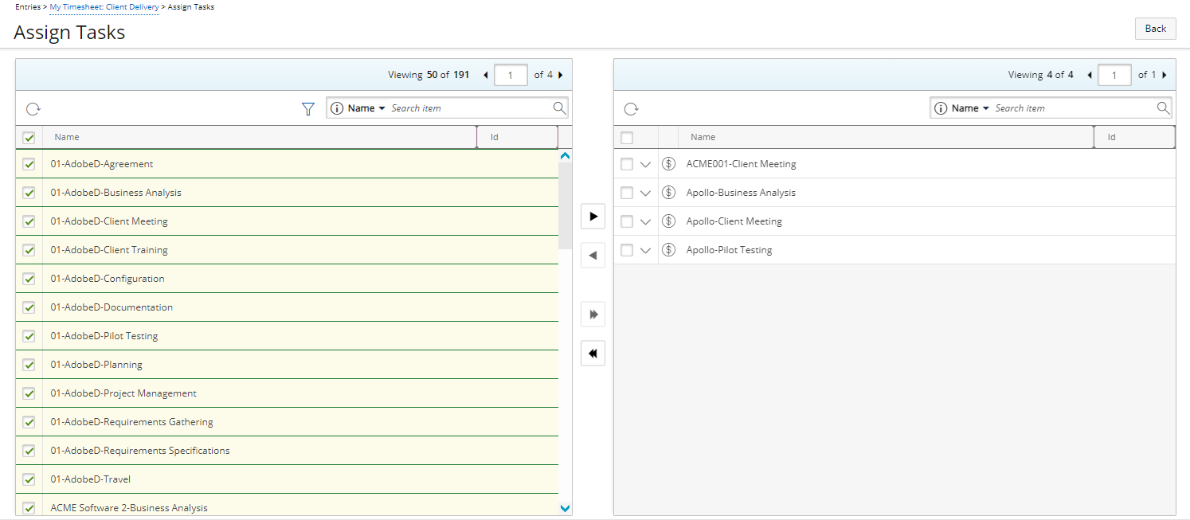Click the Entries breadcrumb
Viewport: 1190px width, 520px height.
pyautogui.click(x=28, y=6)
